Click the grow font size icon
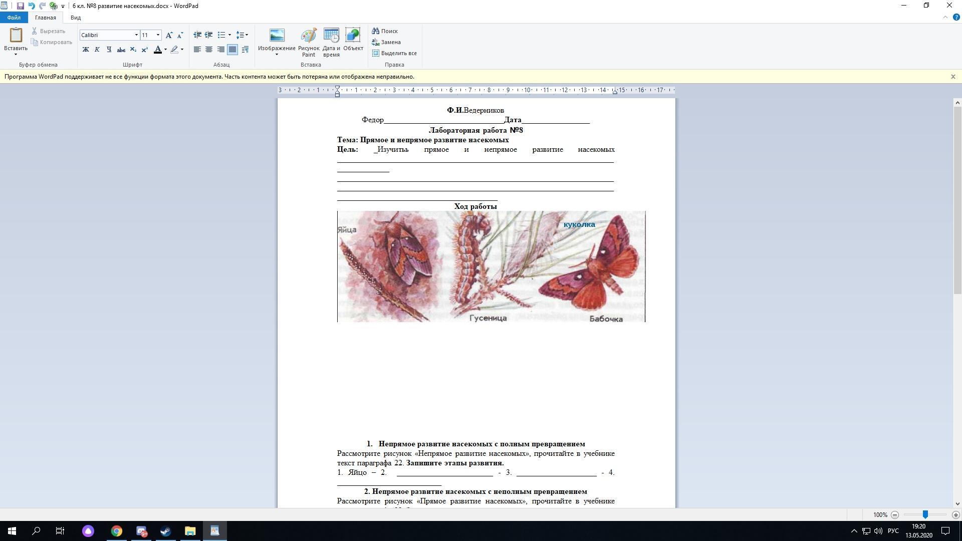962x541 pixels. click(x=169, y=35)
